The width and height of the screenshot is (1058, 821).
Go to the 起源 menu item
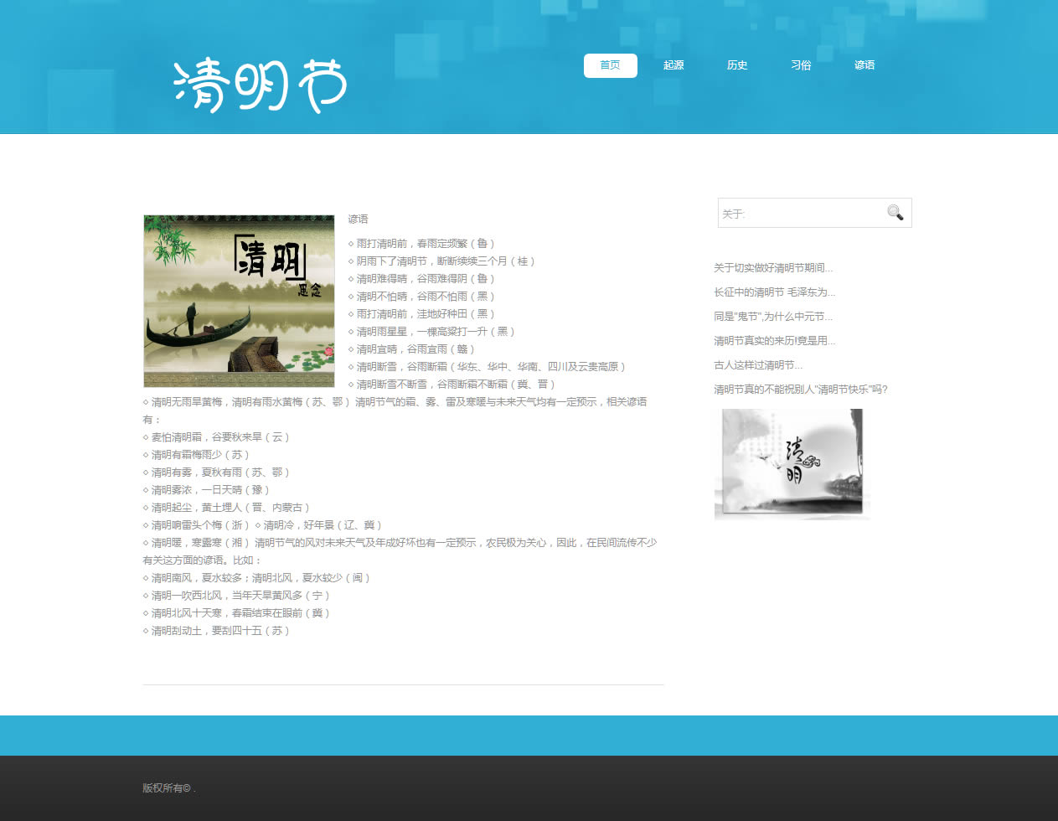674,65
